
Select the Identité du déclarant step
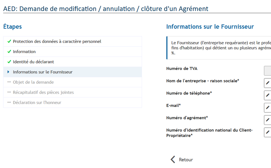tap(73, 62)
